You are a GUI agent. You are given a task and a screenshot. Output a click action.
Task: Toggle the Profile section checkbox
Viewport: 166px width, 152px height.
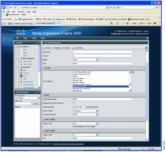[44, 68]
